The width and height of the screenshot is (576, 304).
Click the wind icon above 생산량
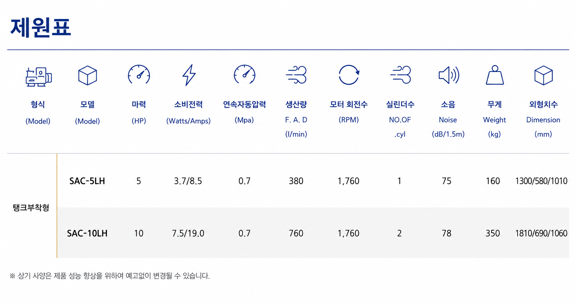coord(296,75)
